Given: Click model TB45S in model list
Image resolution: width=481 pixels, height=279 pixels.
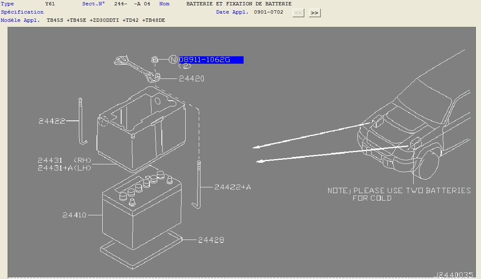Looking at the screenshot, I should click(x=55, y=20).
